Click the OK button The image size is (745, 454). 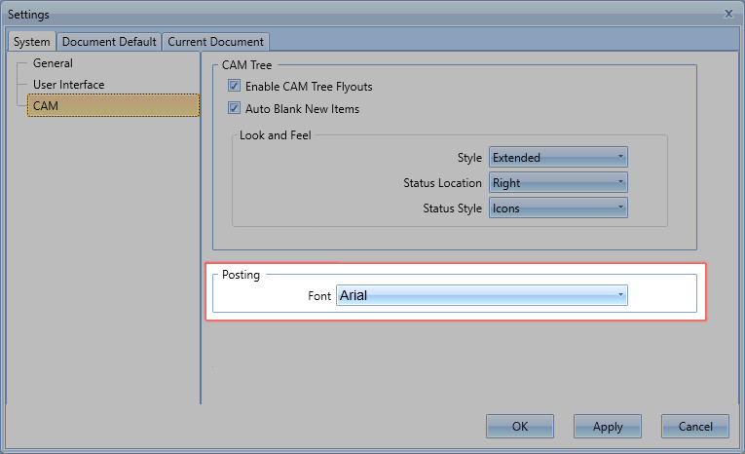(520, 426)
